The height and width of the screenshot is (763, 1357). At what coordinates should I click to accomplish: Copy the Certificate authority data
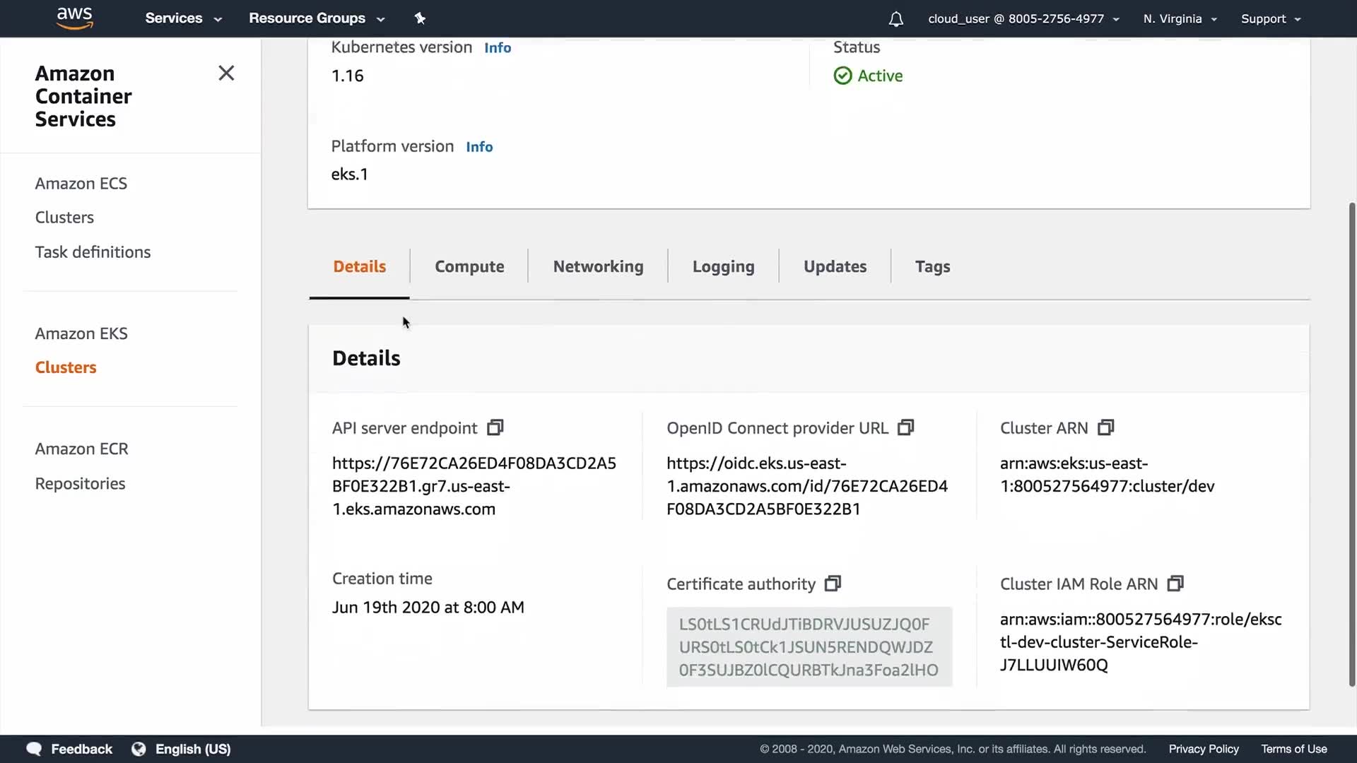833,584
